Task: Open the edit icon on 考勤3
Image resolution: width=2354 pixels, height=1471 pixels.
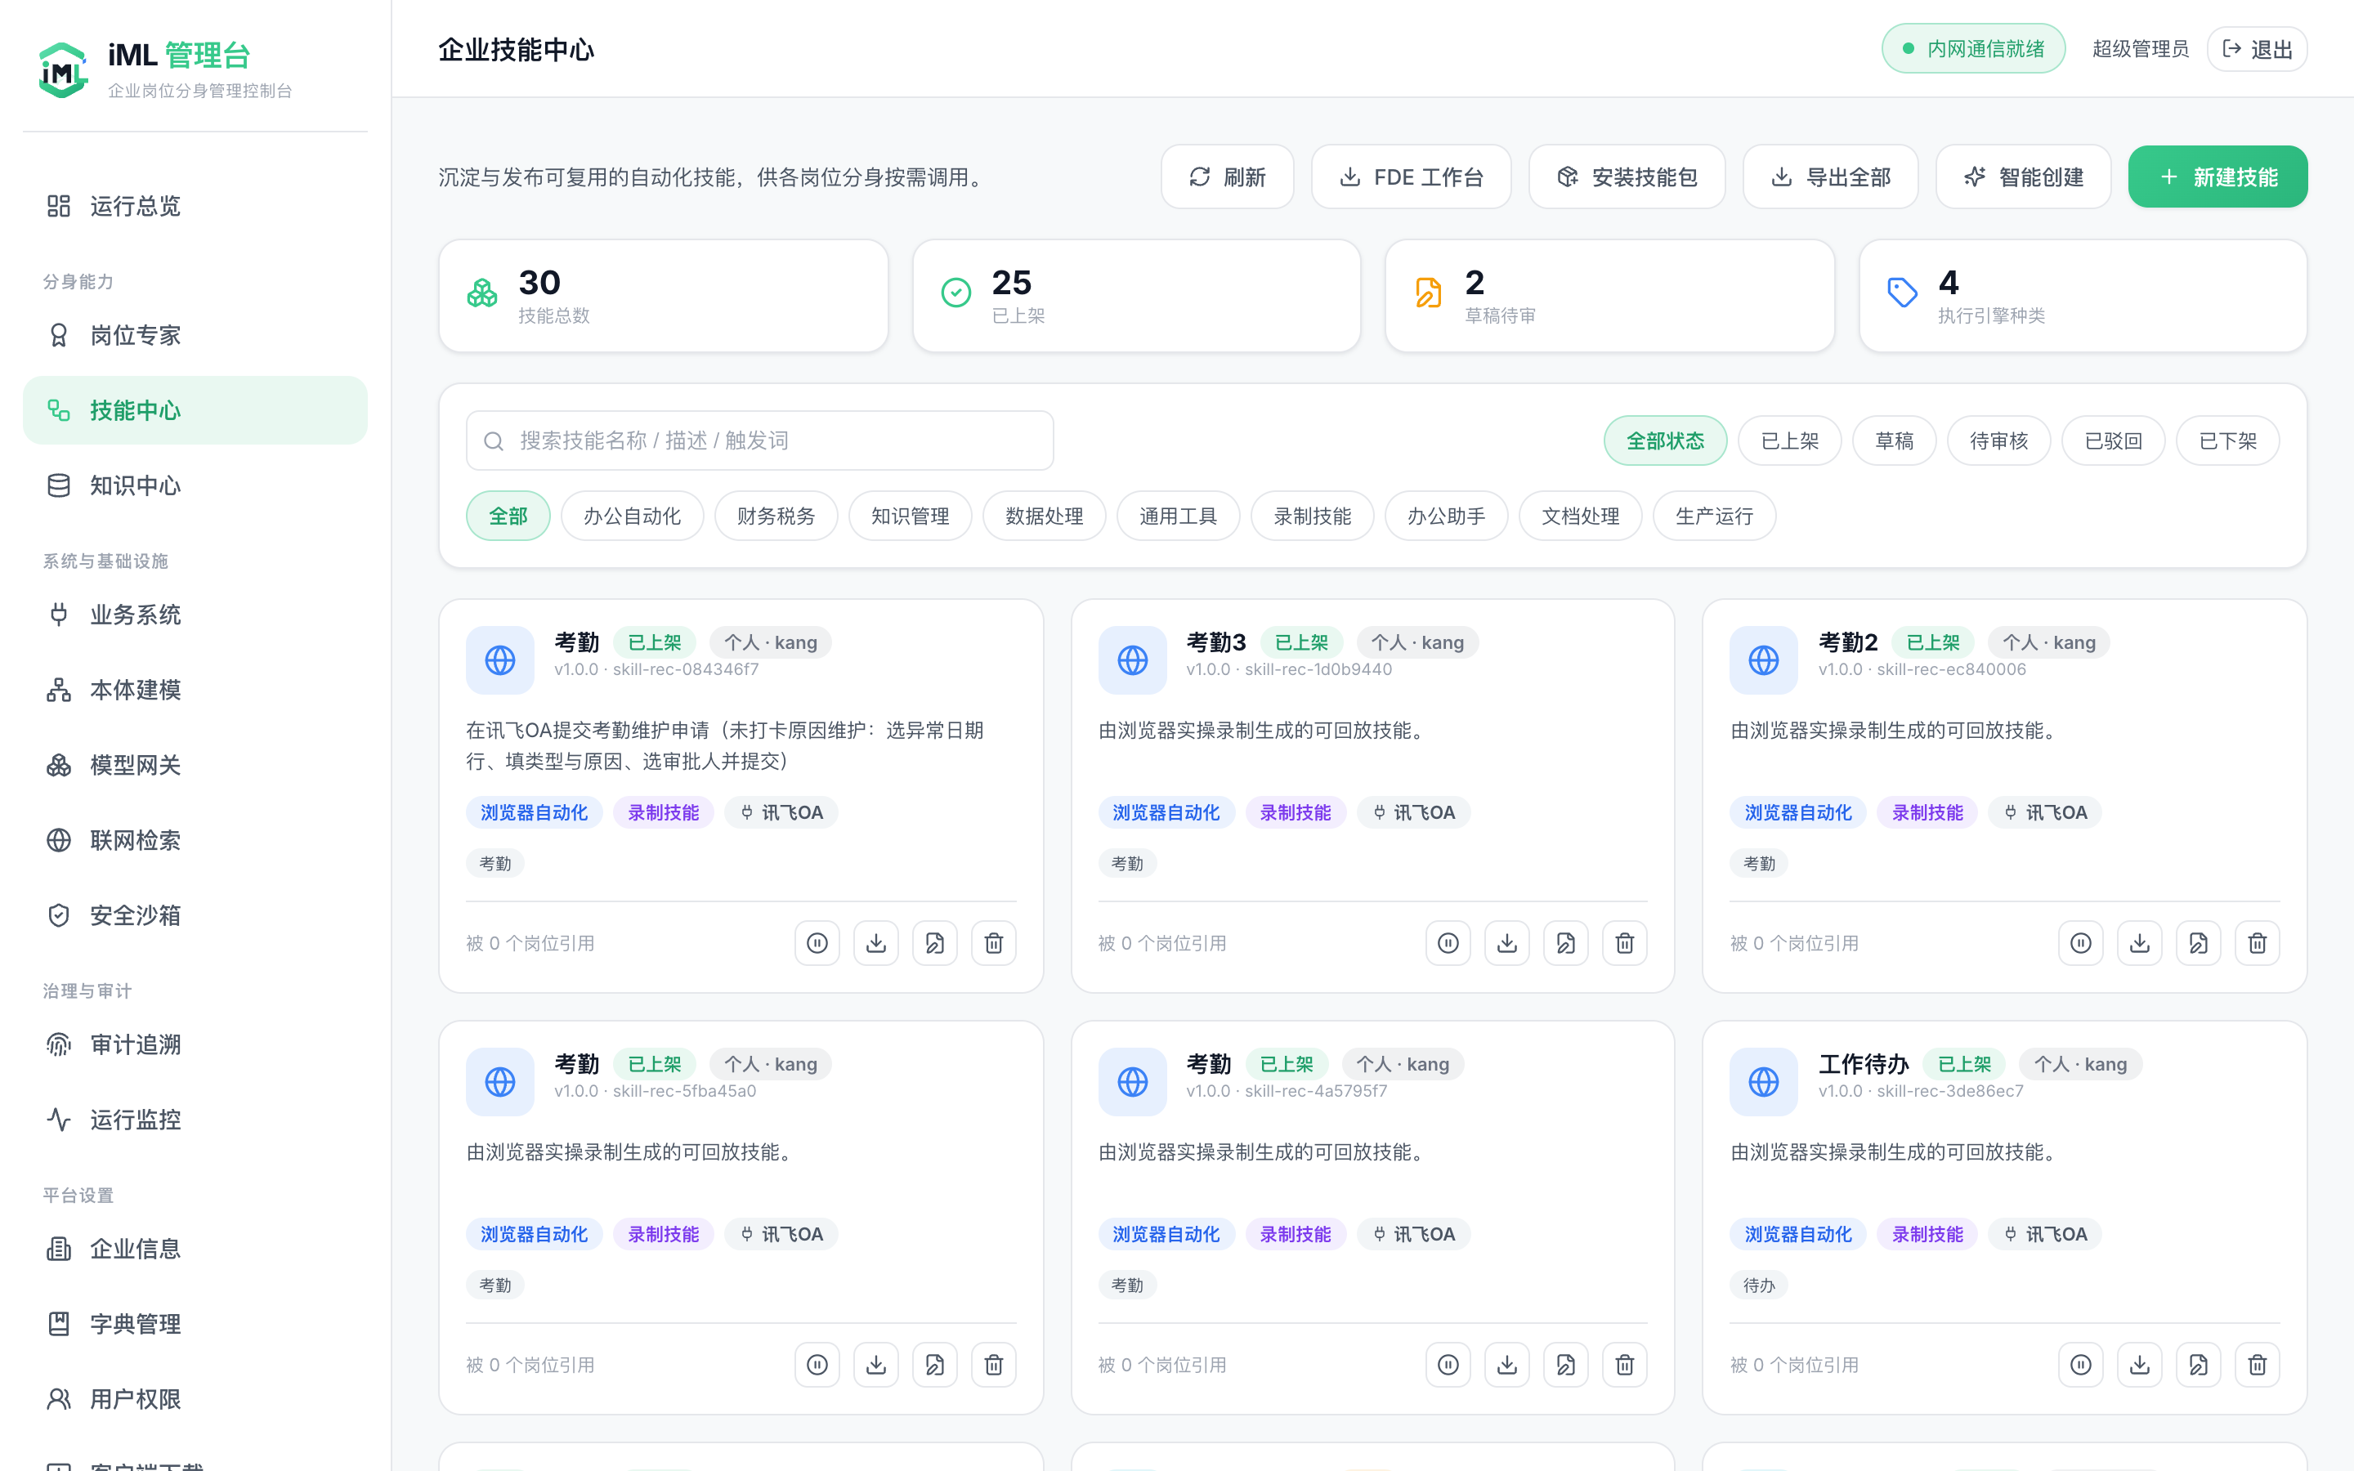Action: pos(1566,943)
